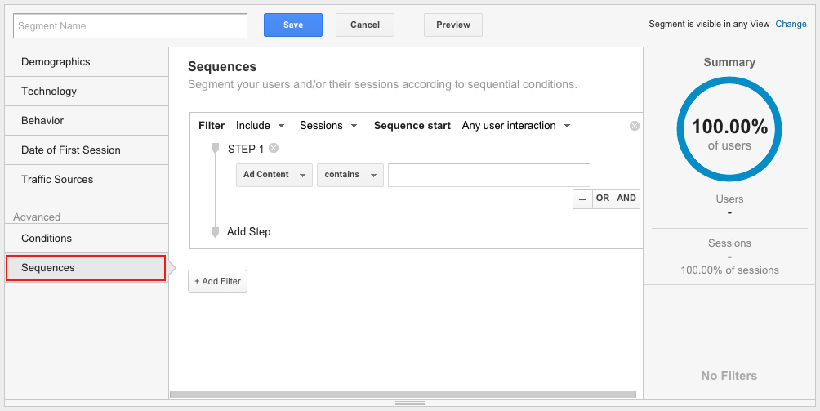Viewport: 820px width, 411px height.
Task: Open the Sessions scope dropdown
Action: coord(328,126)
